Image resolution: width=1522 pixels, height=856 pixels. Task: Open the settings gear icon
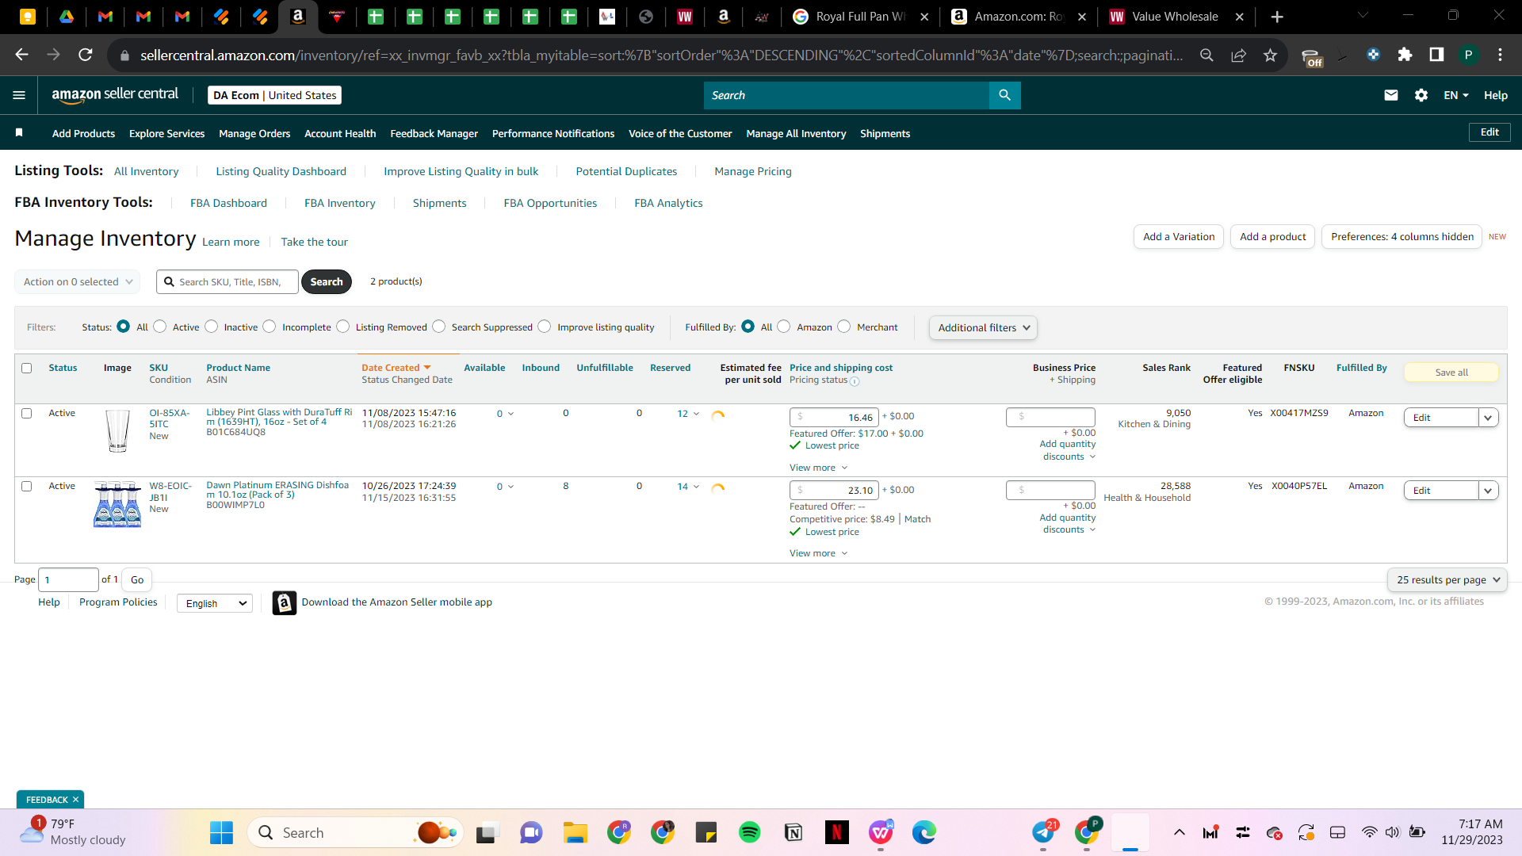1421,95
